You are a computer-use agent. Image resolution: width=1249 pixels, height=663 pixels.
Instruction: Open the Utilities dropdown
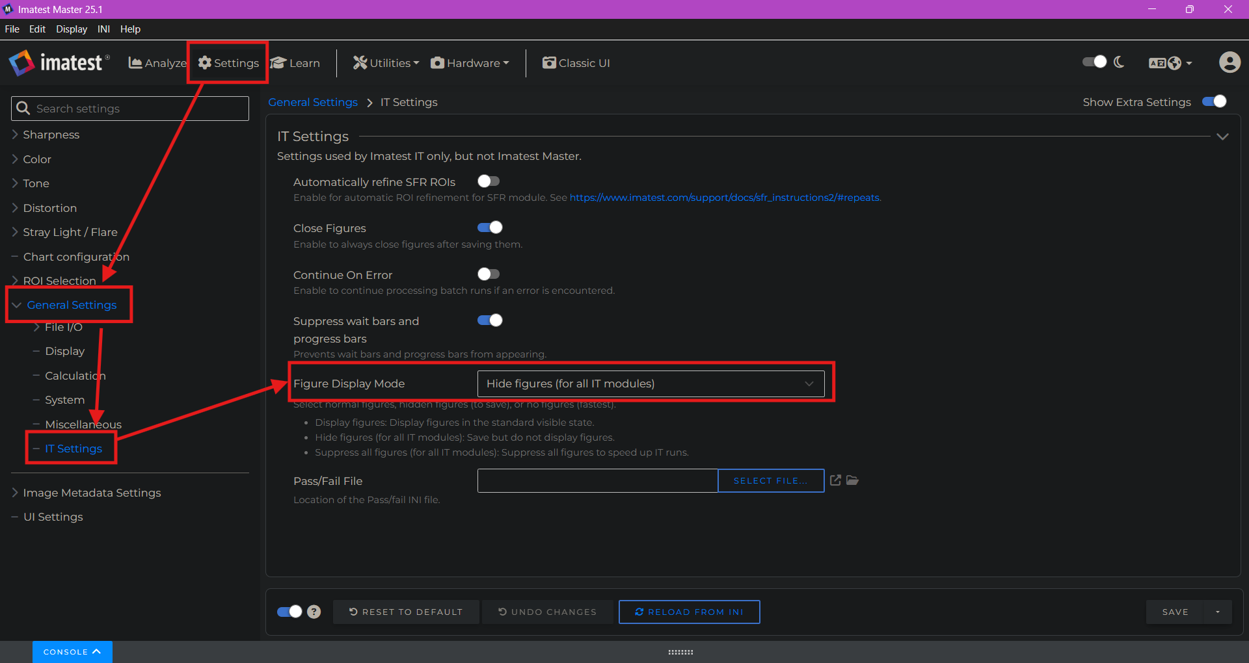386,63
